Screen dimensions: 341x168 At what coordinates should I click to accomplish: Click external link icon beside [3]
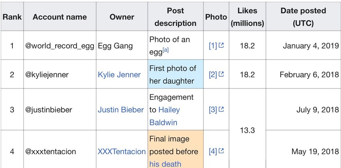pos(221,109)
